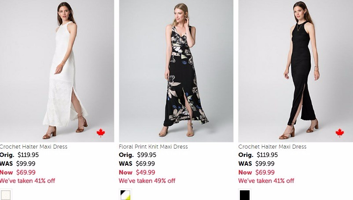The height and width of the screenshot is (200, 353).
Task: Click the Orig. $99.95 price line
Action: 138,155
